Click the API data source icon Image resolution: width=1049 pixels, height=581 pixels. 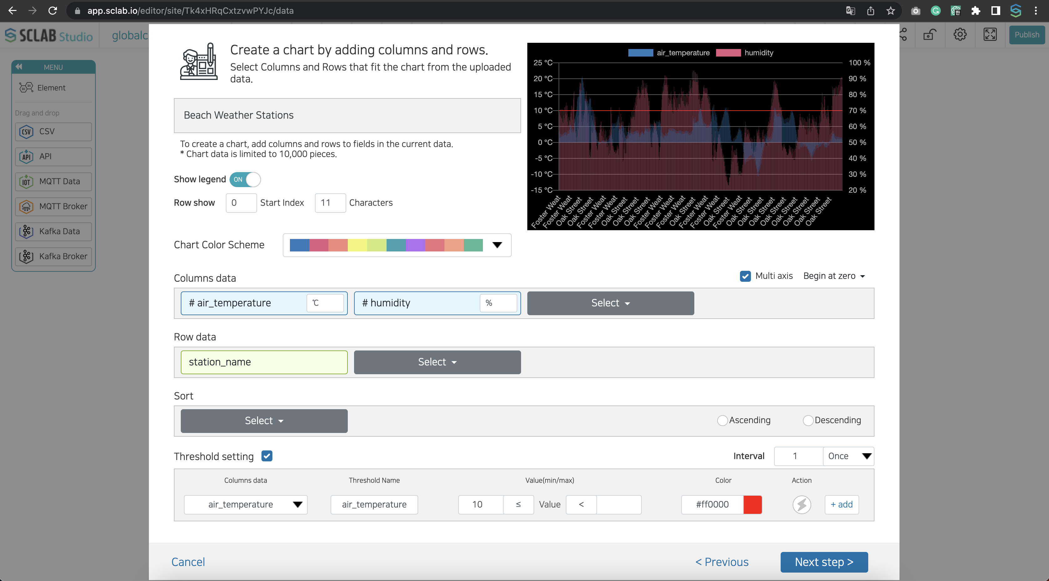pyautogui.click(x=27, y=156)
